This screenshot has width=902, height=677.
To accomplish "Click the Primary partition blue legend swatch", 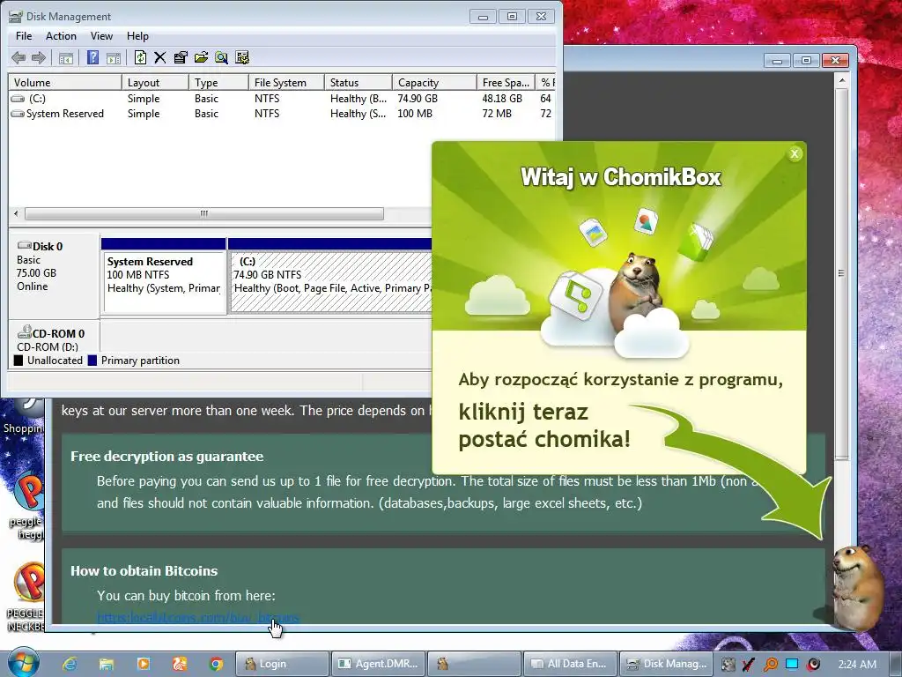I will pos(92,361).
